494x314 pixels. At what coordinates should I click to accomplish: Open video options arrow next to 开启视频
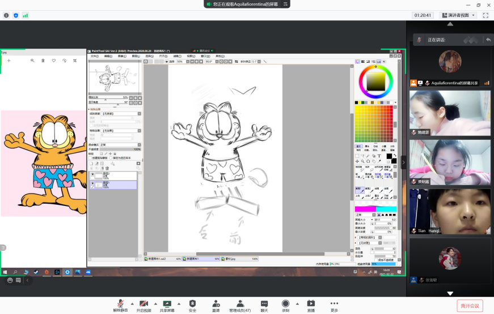(x=155, y=304)
